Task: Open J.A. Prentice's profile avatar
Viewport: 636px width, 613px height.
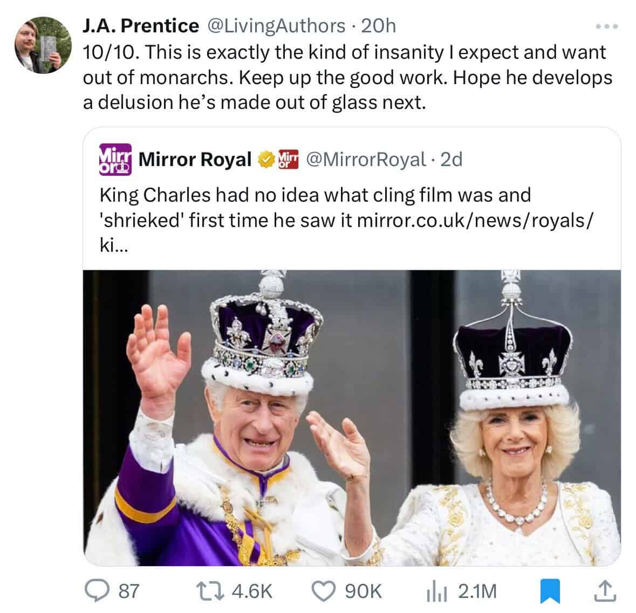Action: [x=43, y=45]
